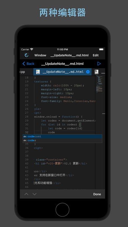Tap Done to dismiss the keyboard bar
The width and height of the screenshot is (128, 227).
coord(97,194)
